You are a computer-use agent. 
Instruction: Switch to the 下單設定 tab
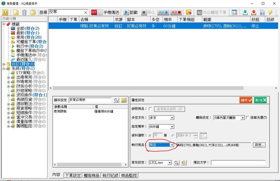[72, 175]
